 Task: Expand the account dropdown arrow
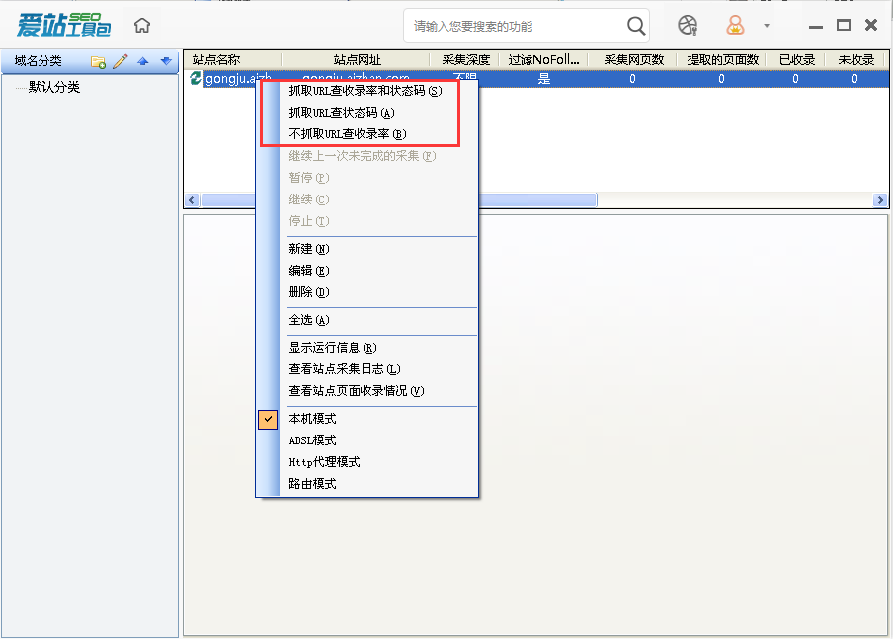pos(767,26)
